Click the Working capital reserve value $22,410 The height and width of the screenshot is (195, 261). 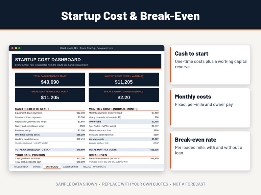81,139
